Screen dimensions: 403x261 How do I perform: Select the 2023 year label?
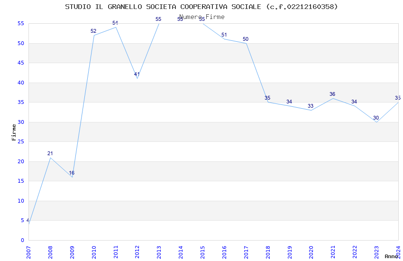pos(376,252)
